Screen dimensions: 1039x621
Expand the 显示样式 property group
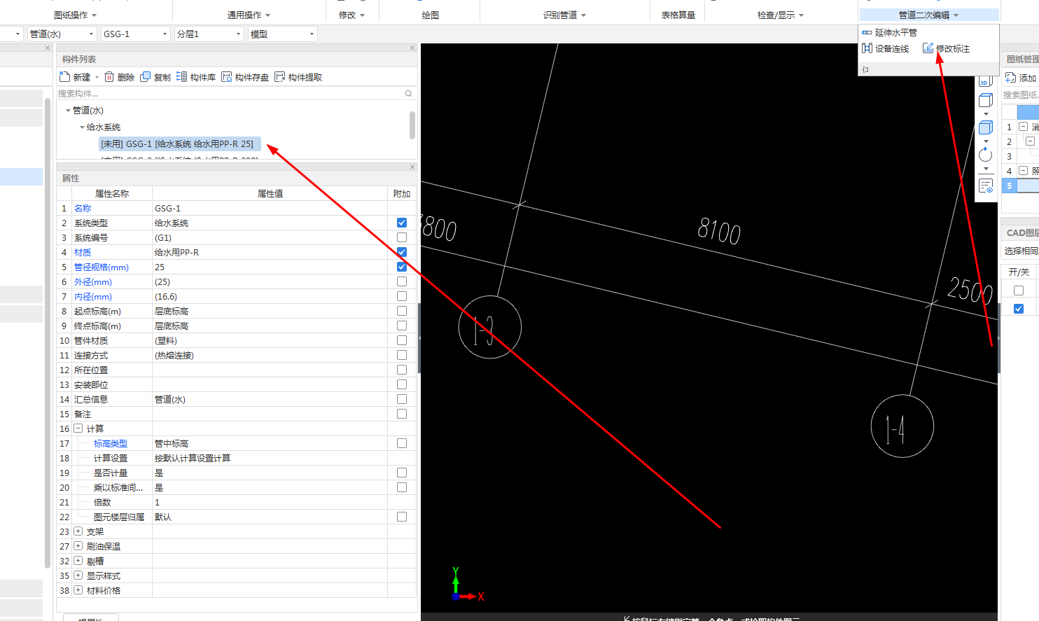click(78, 575)
